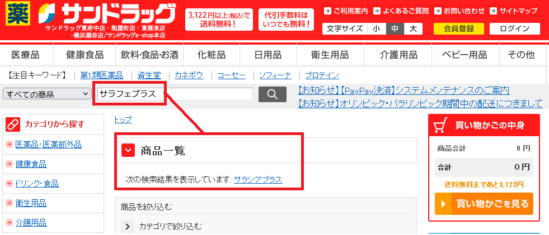Click the 買い物かごを見る button
This screenshot has width=549, height=235.
(x=484, y=204)
